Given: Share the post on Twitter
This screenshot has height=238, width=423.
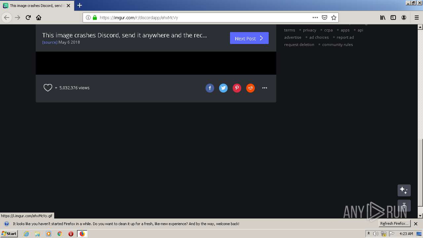Looking at the screenshot, I should point(223,88).
